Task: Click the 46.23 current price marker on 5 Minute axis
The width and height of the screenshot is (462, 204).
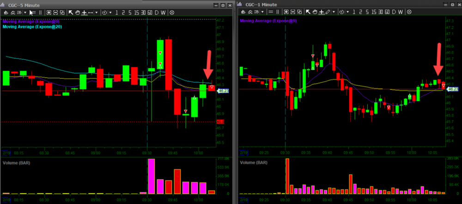Action: tap(222, 91)
